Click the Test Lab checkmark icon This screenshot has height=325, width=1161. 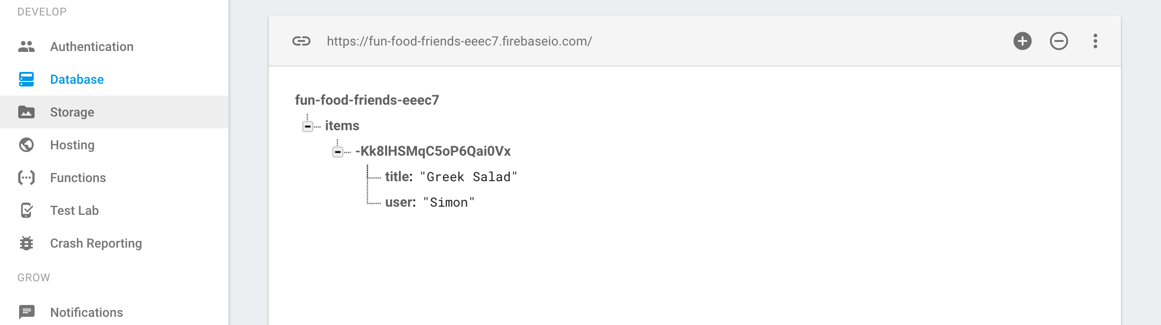26,210
